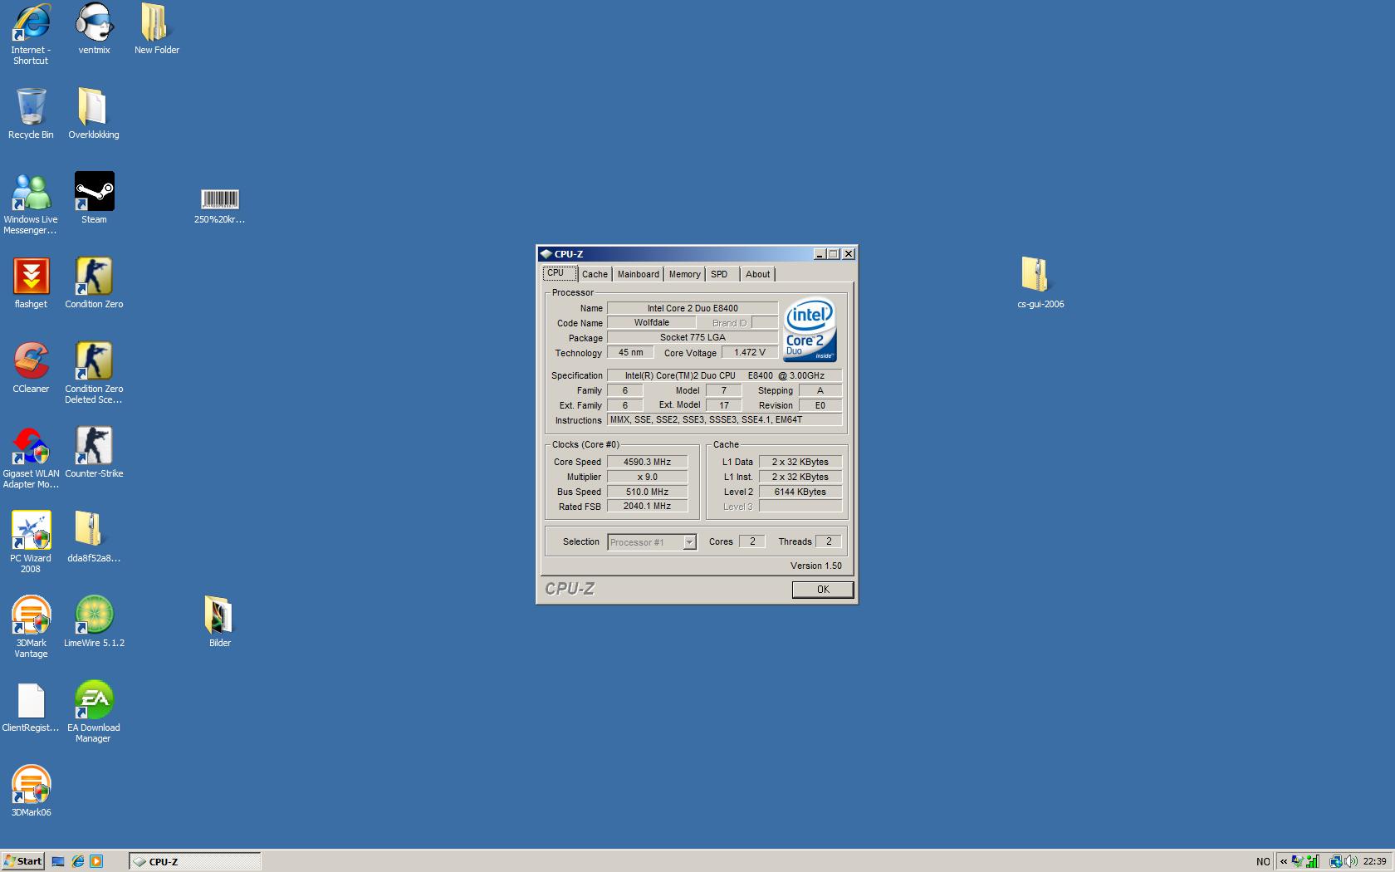The image size is (1395, 872).
Task: Click the Name field Intel Core 2 Duo E8400
Action: point(693,308)
